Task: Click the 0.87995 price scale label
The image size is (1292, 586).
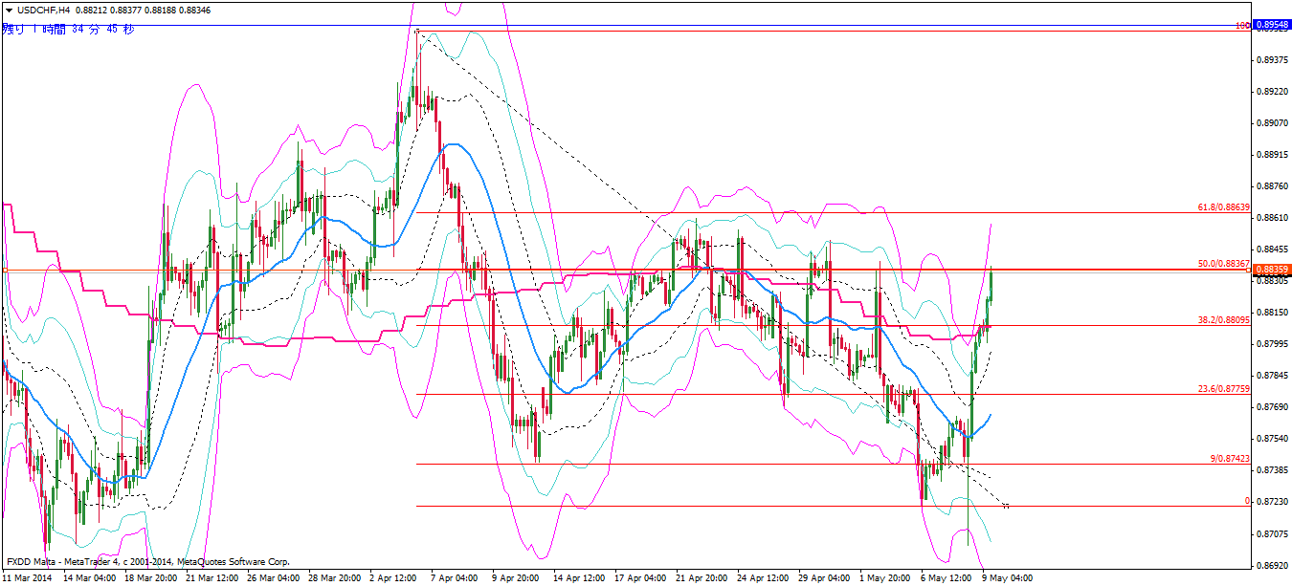Action: (1272, 344)
